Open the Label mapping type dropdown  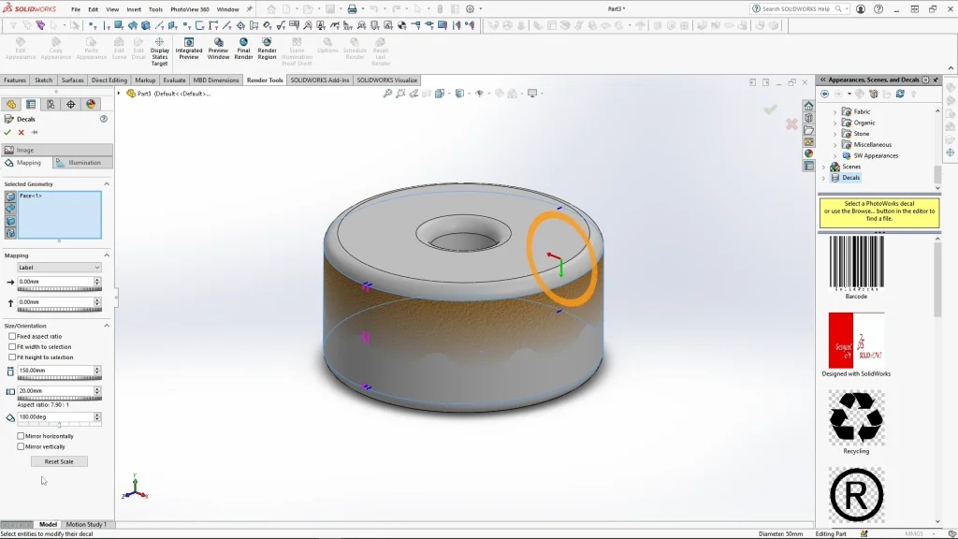point(58,268)
